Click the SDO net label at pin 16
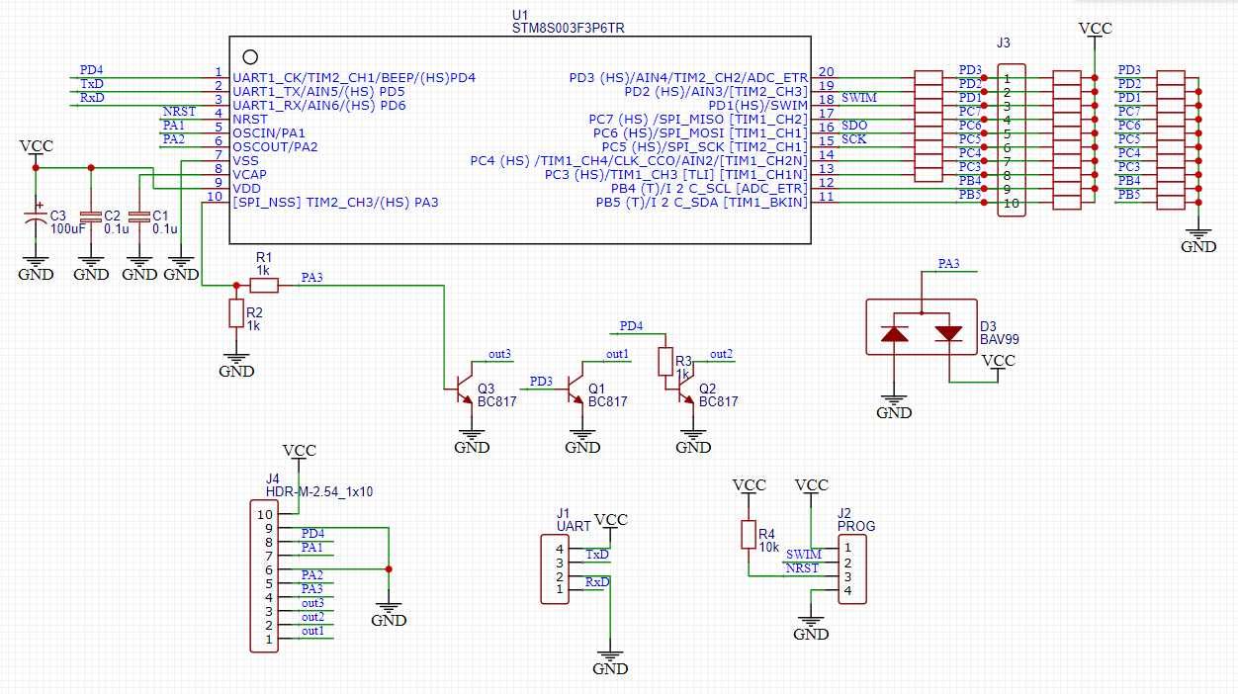Screen dimensions: 1238x694 (x=854, y=126)
